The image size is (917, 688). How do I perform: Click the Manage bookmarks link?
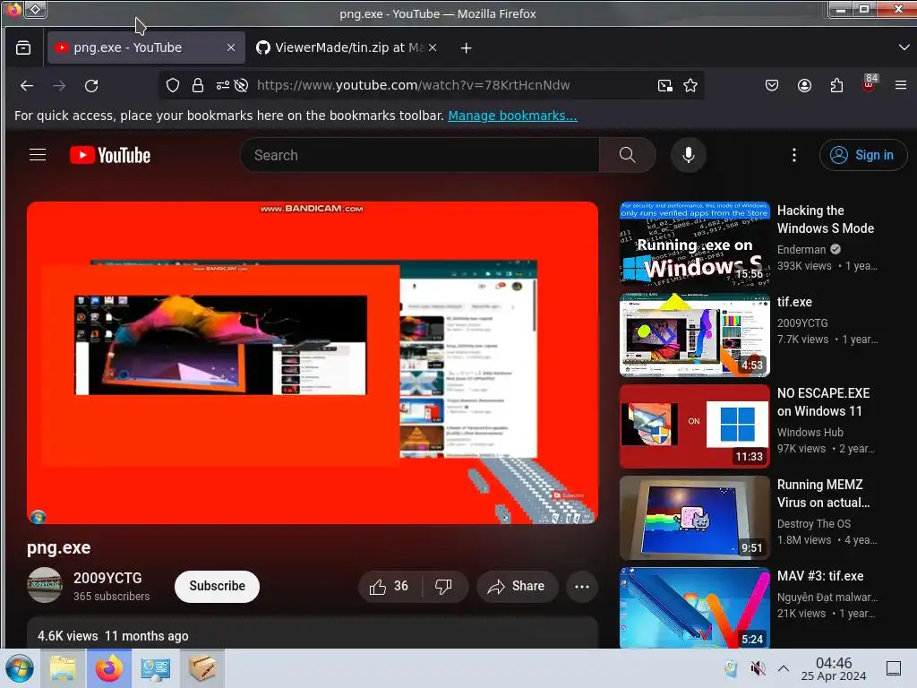(512, 116)
